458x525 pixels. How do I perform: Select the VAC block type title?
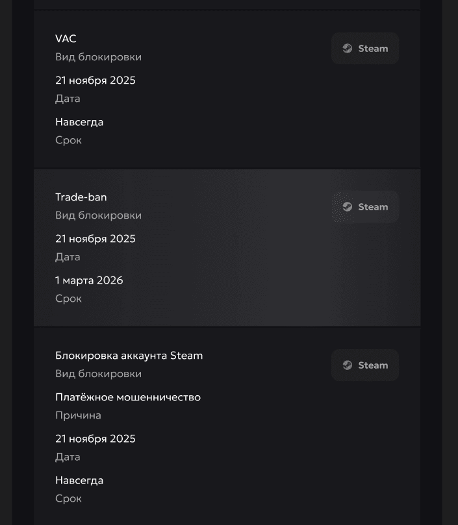(x=66, y=39)
